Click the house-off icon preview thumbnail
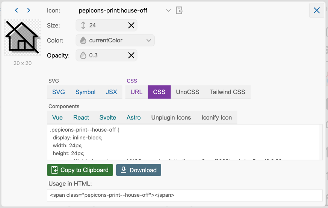Image resolution: width=328 pixels, height=208 pixels. 22,37
